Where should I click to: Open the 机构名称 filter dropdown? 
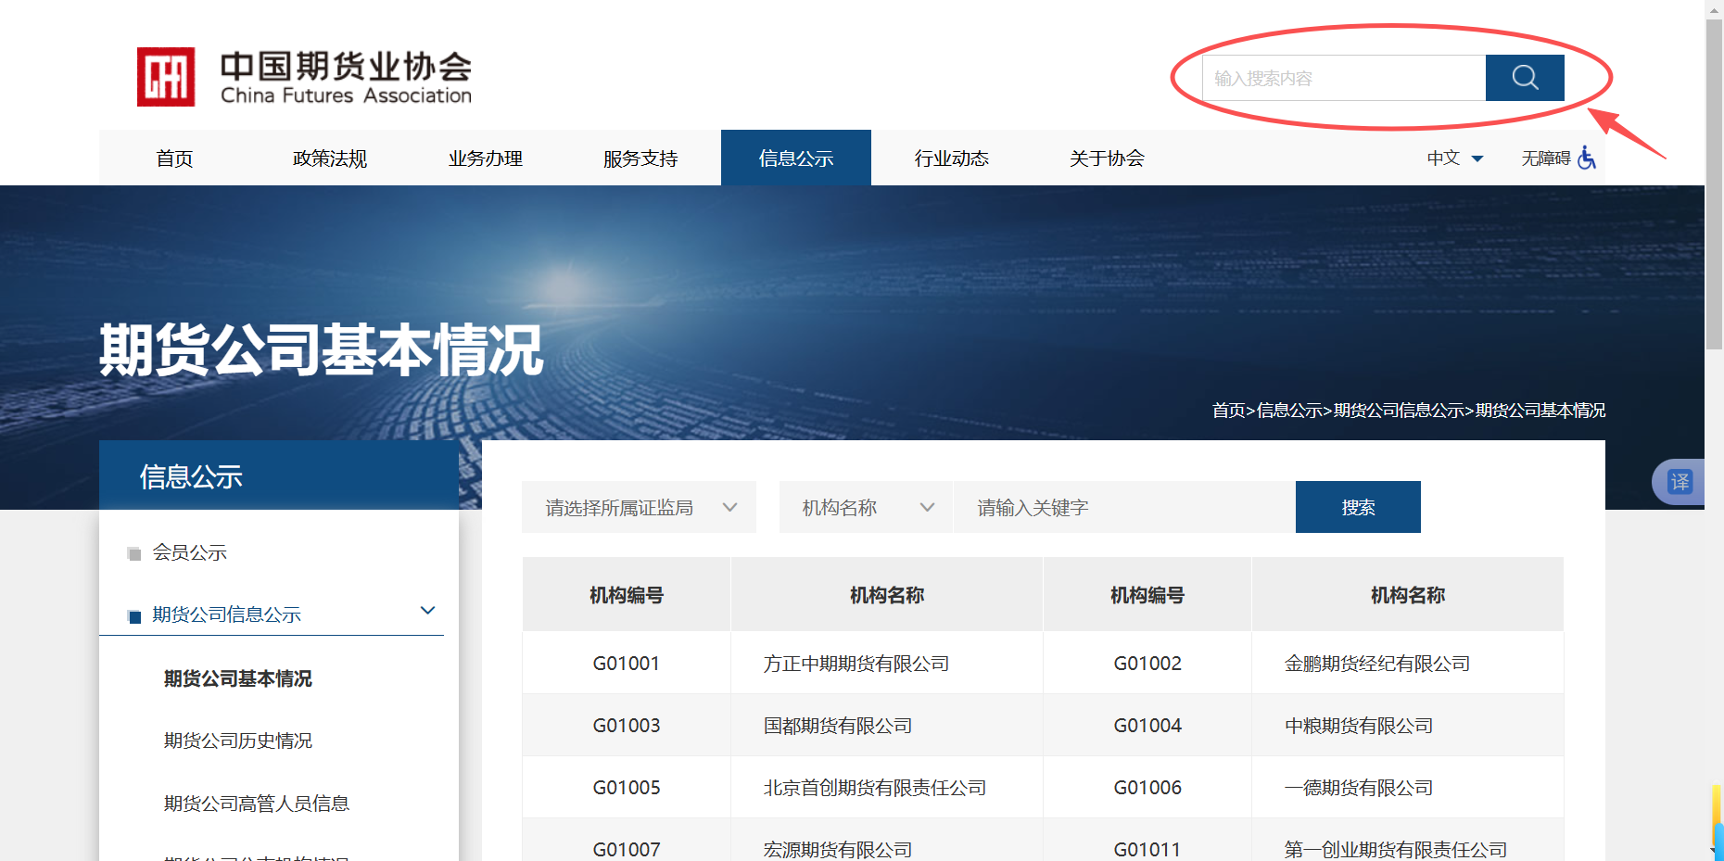coord(866,508)
